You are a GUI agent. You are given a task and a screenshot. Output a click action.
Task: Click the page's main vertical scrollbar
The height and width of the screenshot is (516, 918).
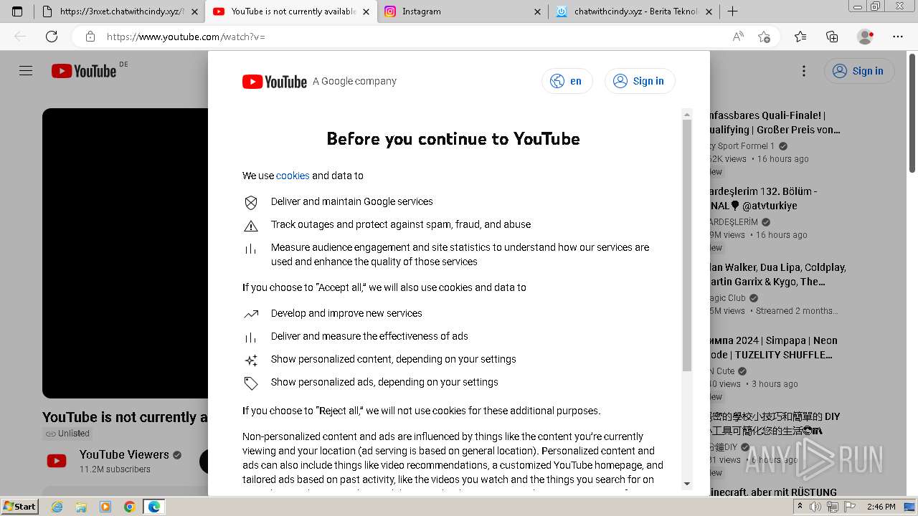click(x=912, y=115)
